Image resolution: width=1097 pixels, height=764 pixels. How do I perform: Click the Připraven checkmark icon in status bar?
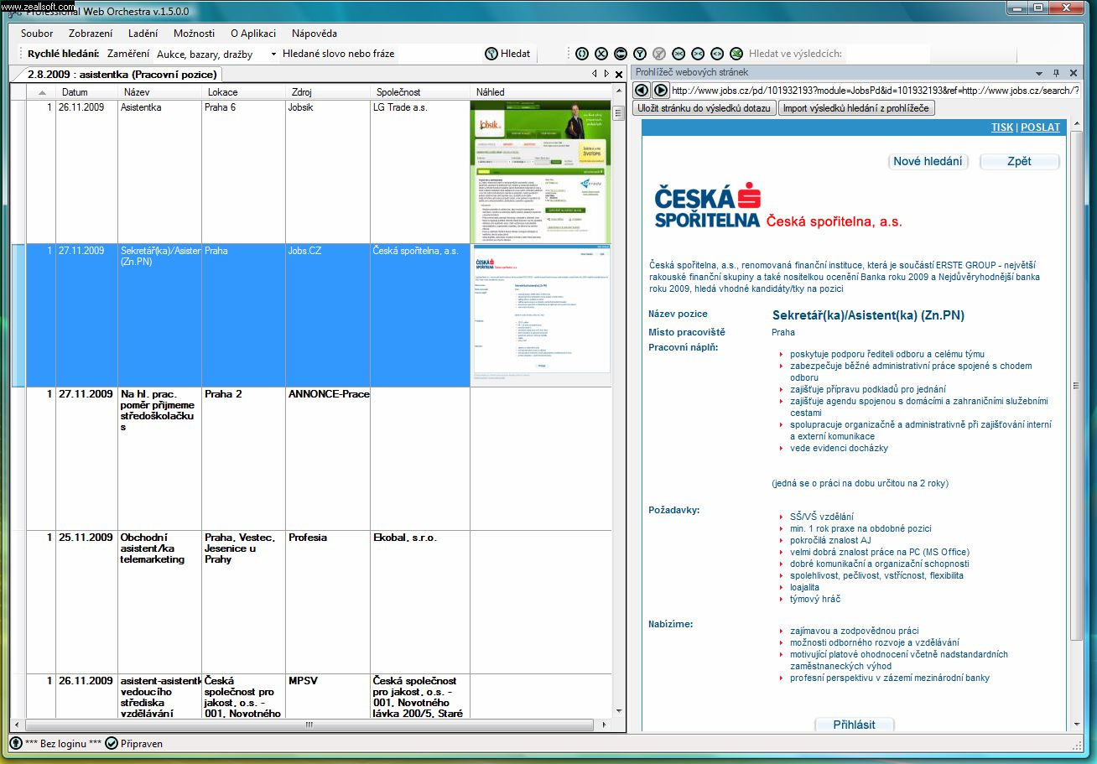pyautogui.click(x=112, y=743)
